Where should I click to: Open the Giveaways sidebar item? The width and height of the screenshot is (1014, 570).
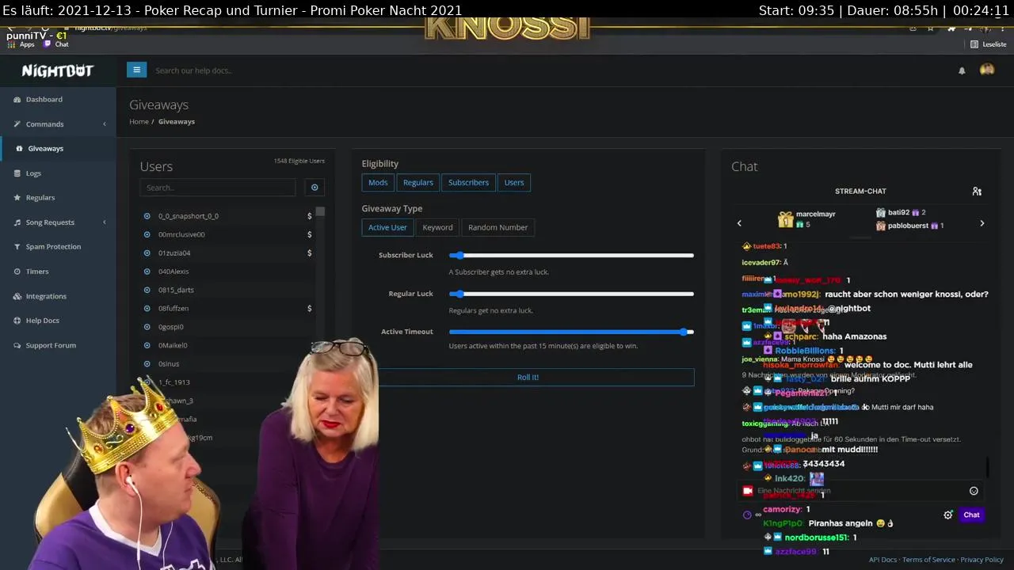[x=58, y=149]
